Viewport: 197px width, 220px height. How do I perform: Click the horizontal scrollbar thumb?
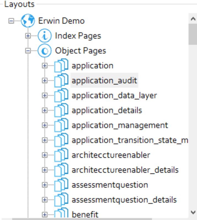pos(82,219)
